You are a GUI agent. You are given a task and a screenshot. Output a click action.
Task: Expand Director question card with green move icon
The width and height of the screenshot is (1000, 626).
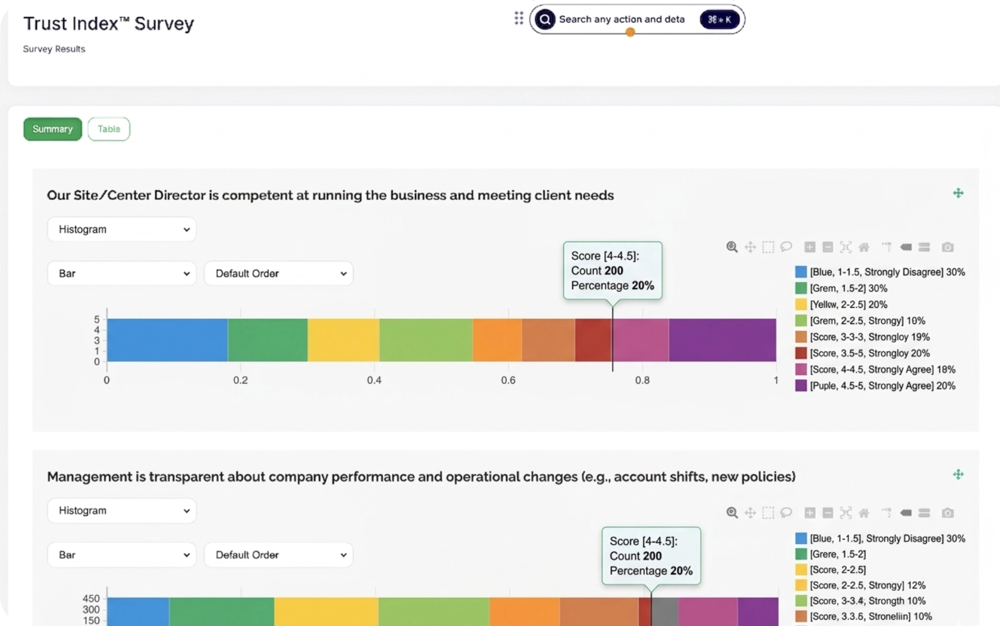coord(958,193)
